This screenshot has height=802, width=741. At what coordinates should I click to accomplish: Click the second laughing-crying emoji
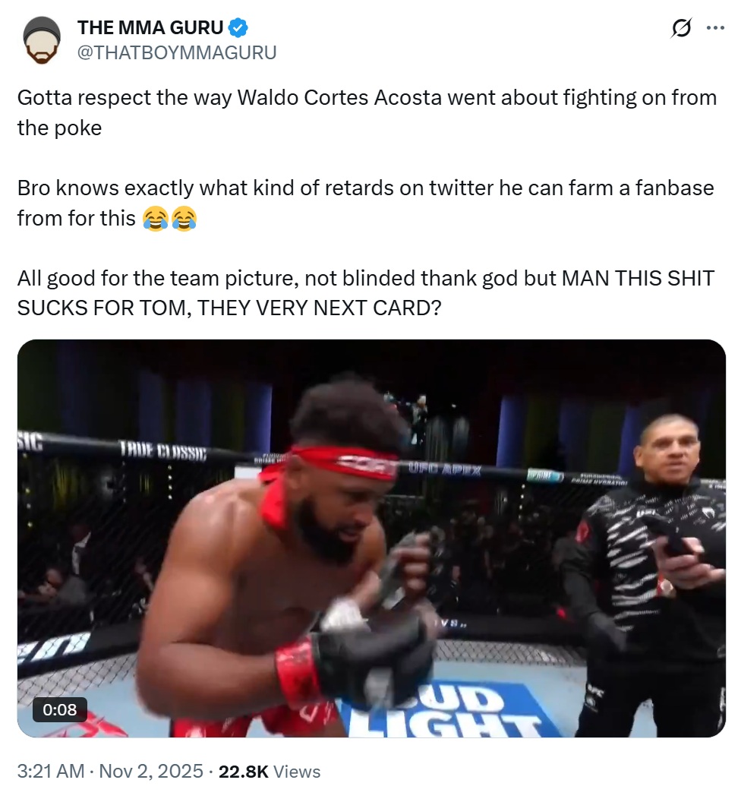(184, 219)
